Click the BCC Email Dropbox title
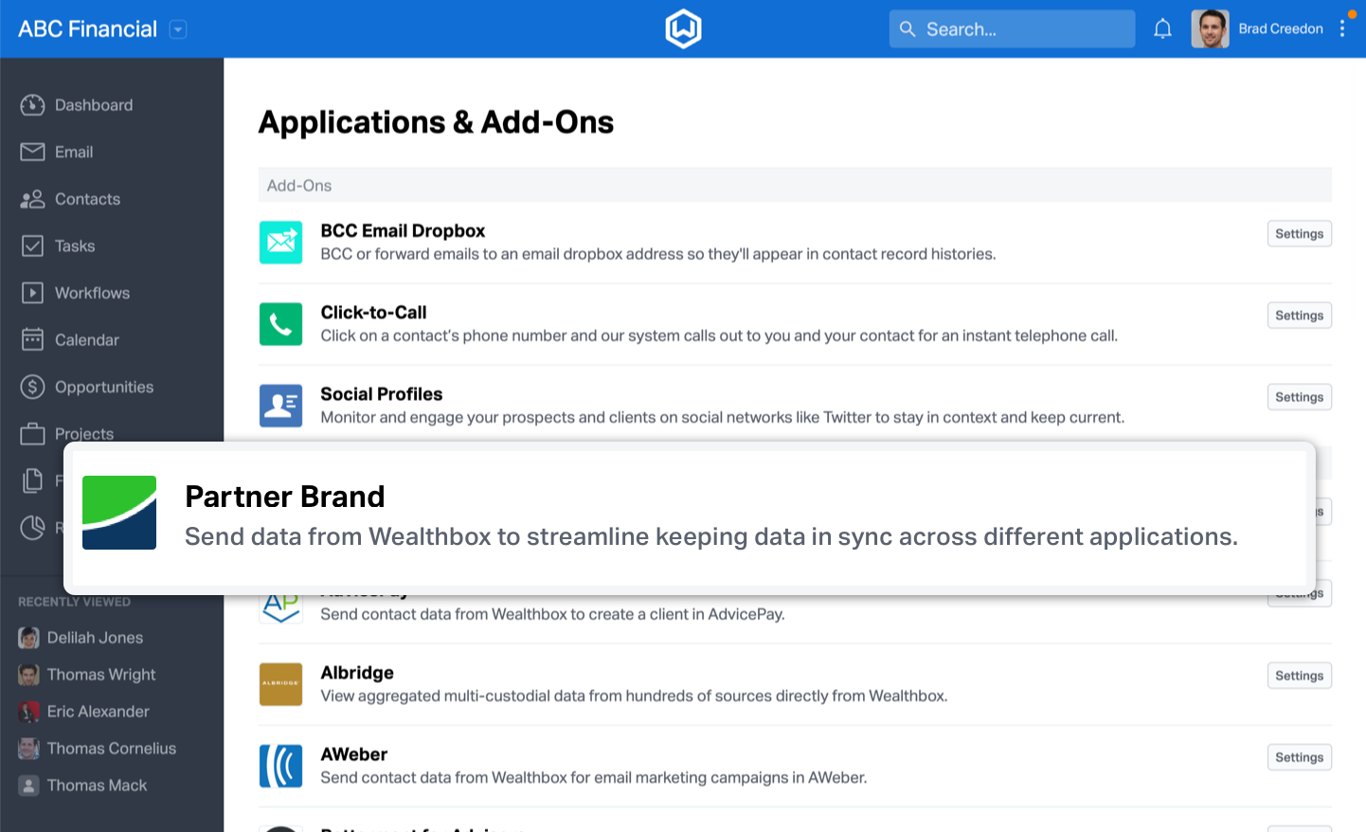The width and height of the screenshot is (1366, 832). coord(403,231)
